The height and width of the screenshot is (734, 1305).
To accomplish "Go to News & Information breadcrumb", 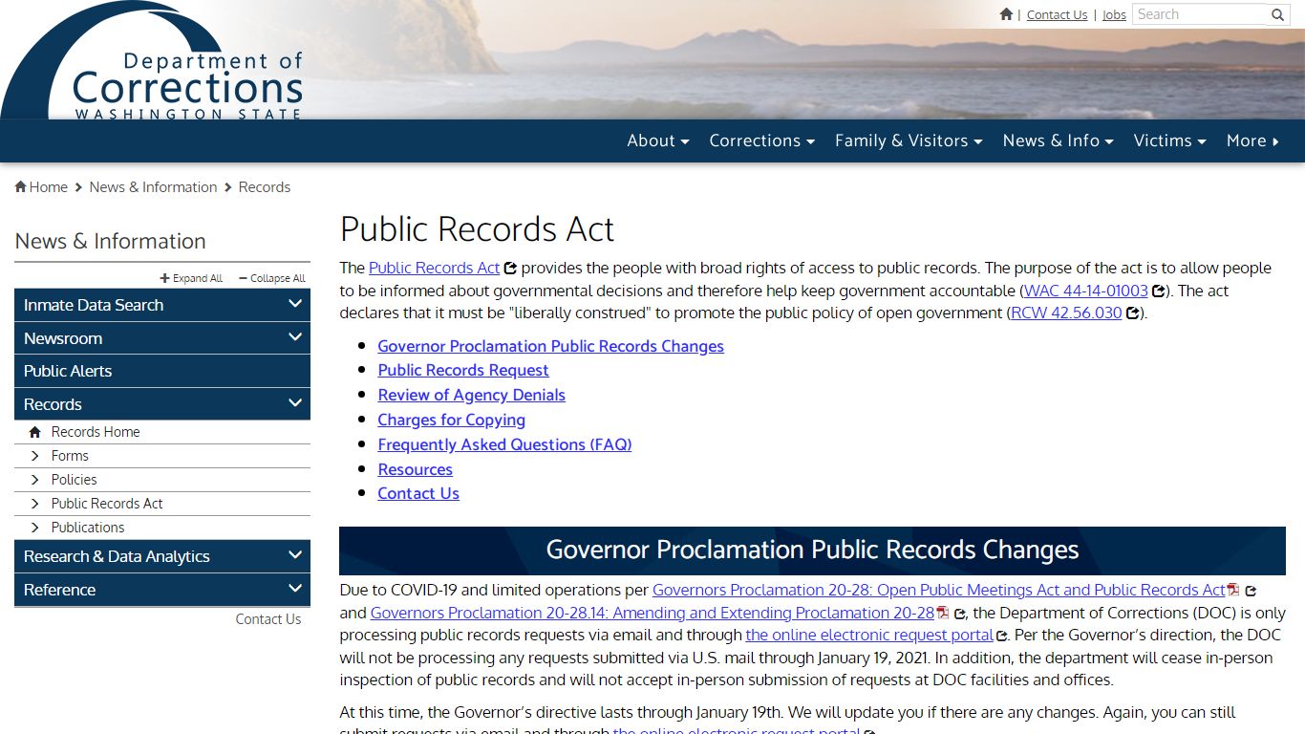I will [153, 187].
